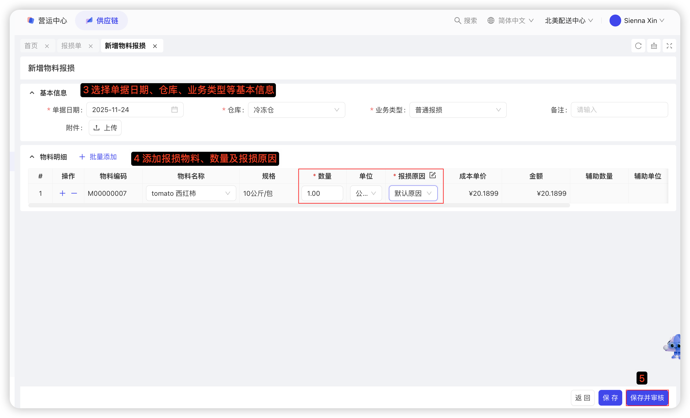The image size is (690, 418).
Task: Add a row with the plus icon
Action: click(62, 193)
